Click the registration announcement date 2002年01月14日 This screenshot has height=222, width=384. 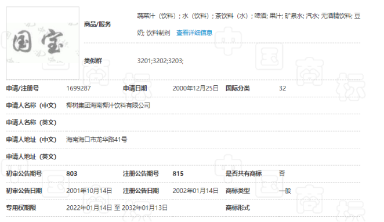[x=195, y=191]
